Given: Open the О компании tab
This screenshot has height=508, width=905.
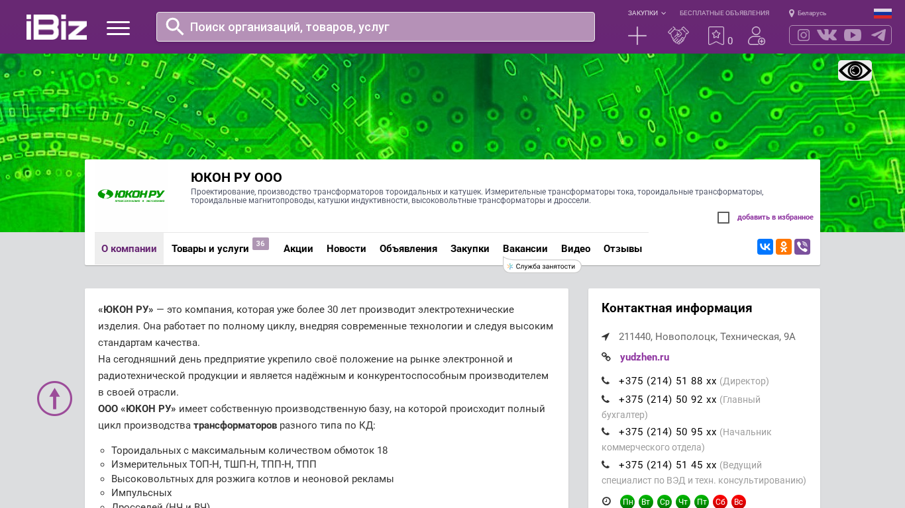Looking at the screenshot, I should click(x=129, y=249).
